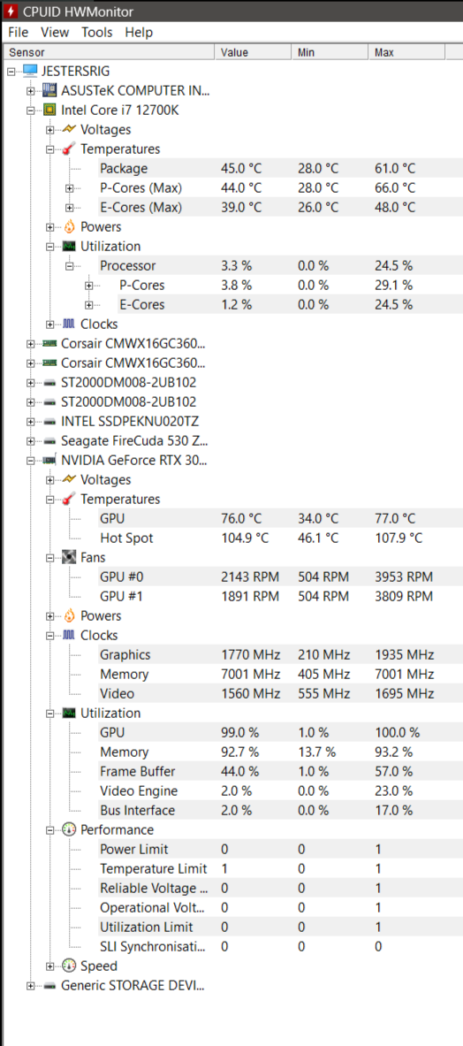
Task: Click the ASUSTeK motherboard icon
Action: coord(49,91)
